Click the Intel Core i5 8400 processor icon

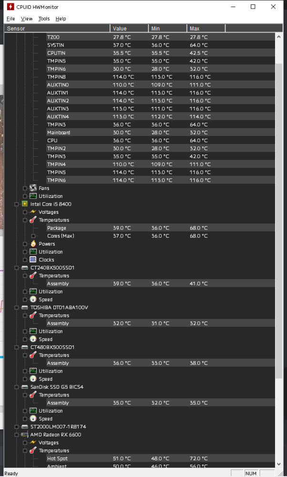[x=25, y=204]
